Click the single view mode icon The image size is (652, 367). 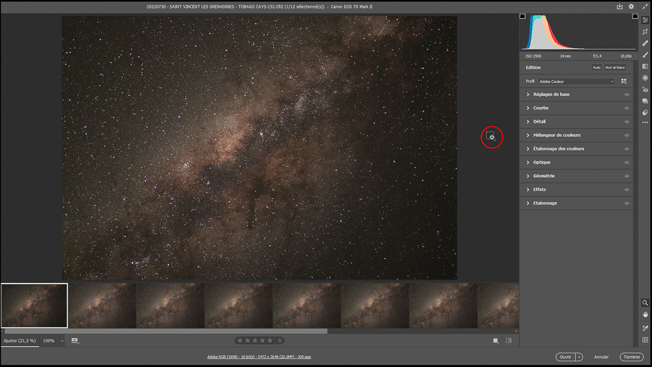(496, 340)
